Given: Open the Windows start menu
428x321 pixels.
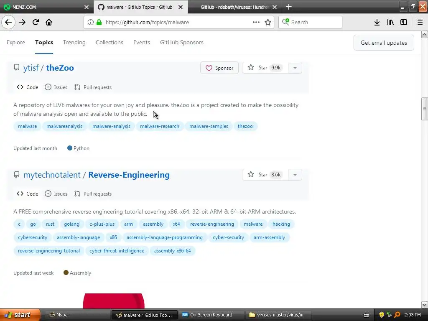Looking at the screenshot, I should coord(20,315).
